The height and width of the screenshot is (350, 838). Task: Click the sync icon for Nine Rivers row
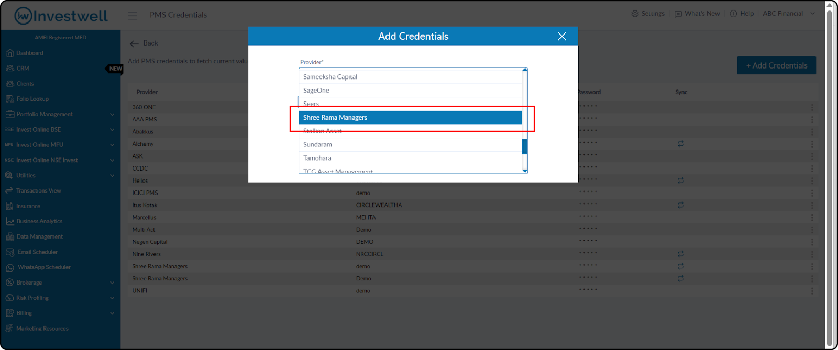click(681, 254)
